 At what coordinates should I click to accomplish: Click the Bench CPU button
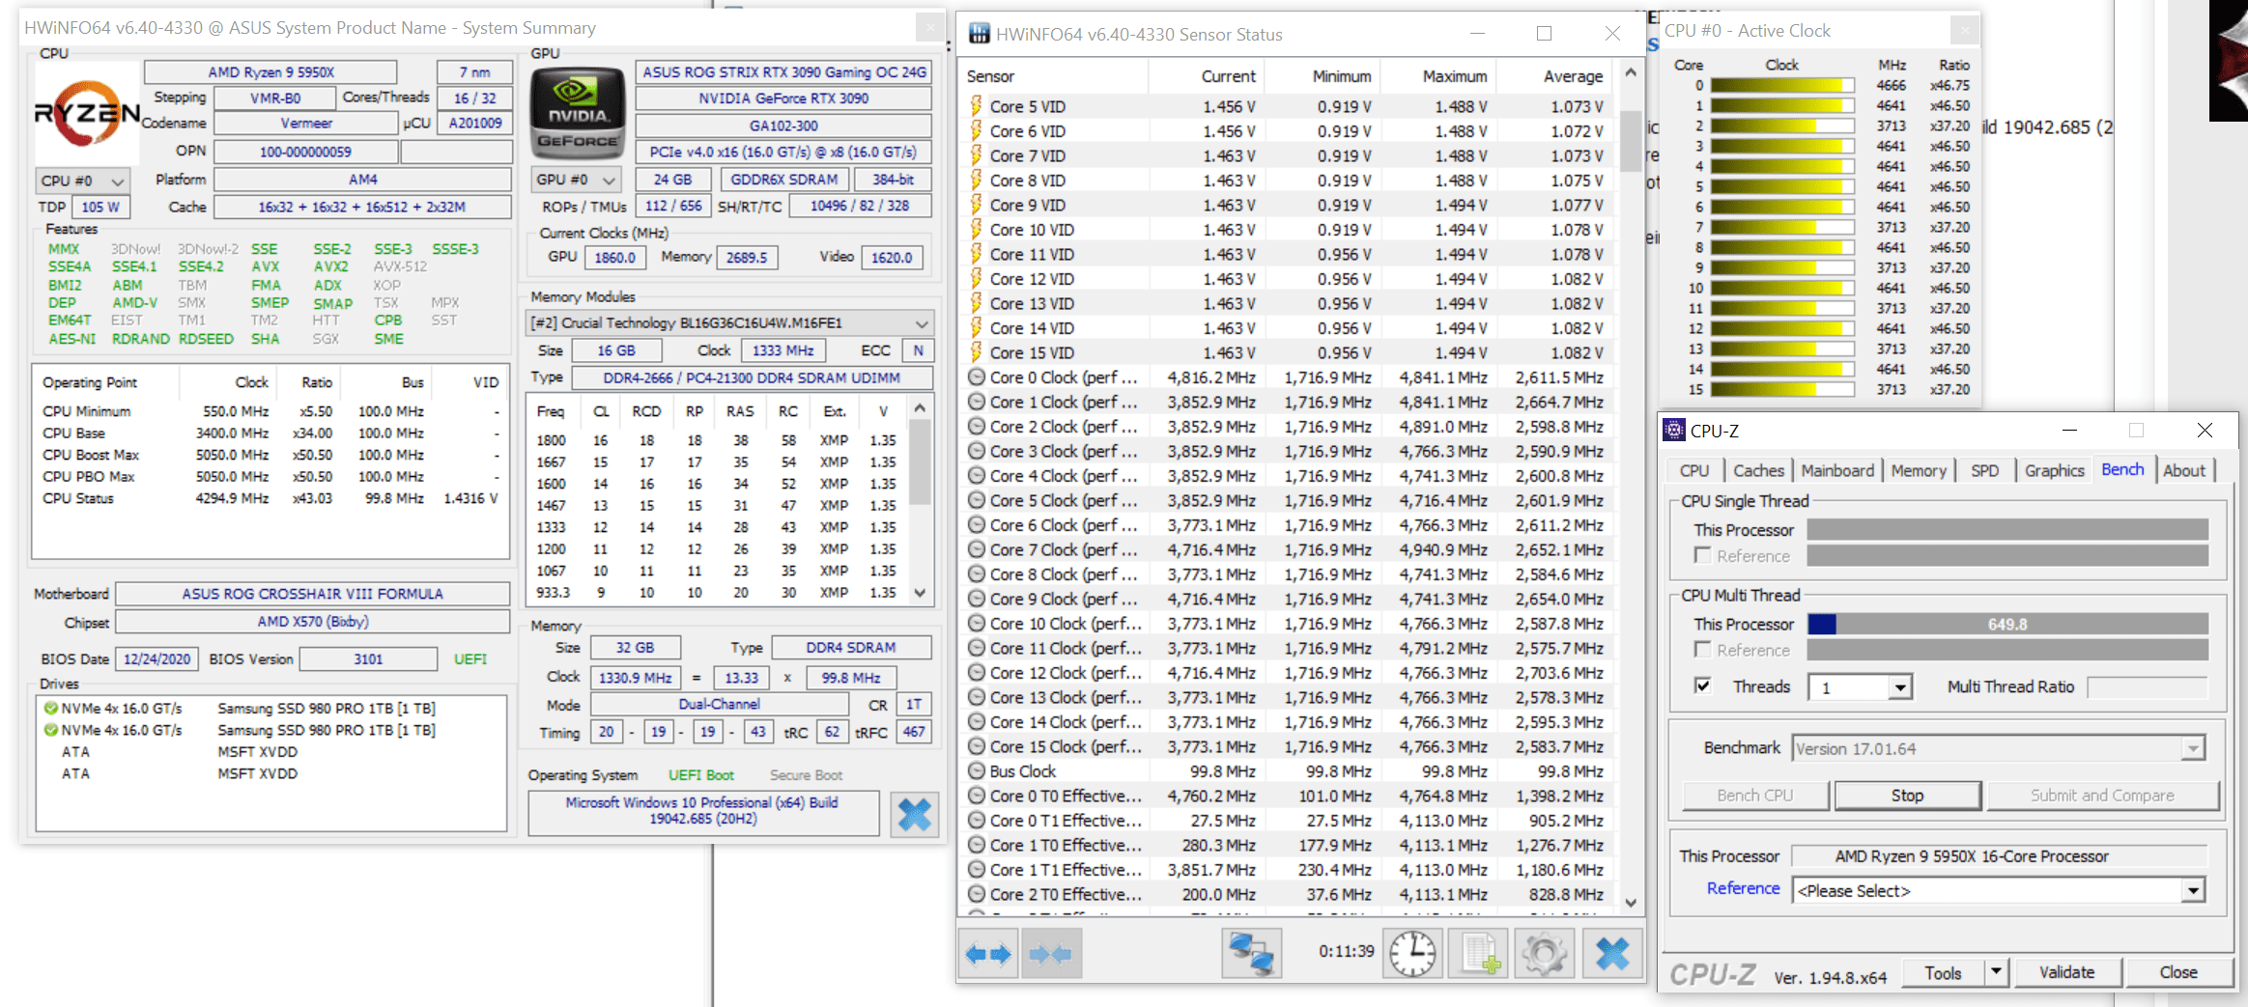pyautogui.click(x=1755, y=796)
